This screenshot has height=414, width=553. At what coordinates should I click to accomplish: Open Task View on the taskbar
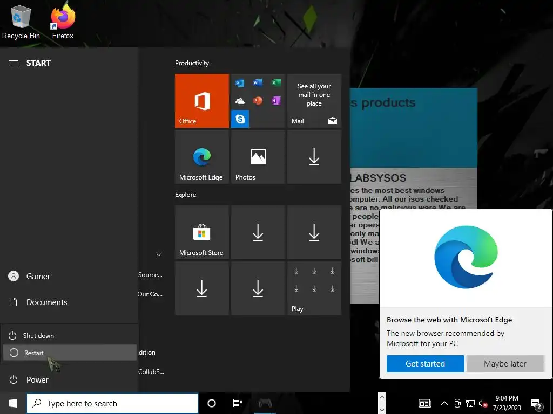pos(238,403)
